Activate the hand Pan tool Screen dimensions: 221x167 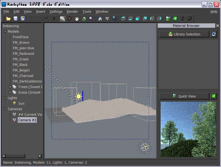[x=77, y=18]
